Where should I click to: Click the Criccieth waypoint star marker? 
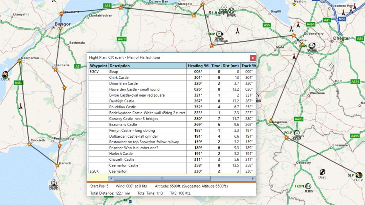[60, 145]
